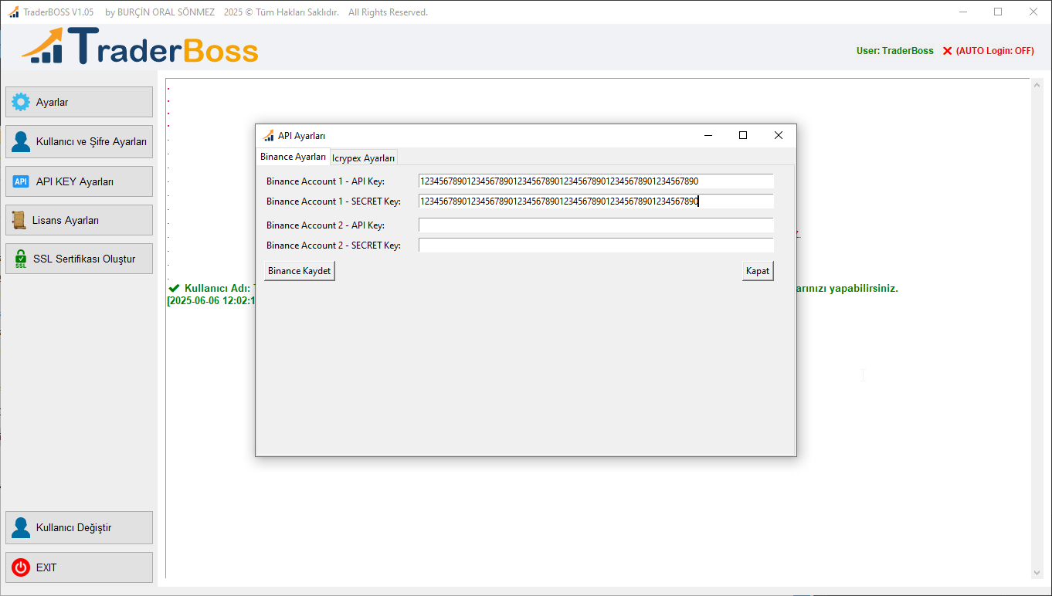This screenshot has height=596, width=1052.
Task: Close the dialog using the Kapat button
Action: [757, 270]
